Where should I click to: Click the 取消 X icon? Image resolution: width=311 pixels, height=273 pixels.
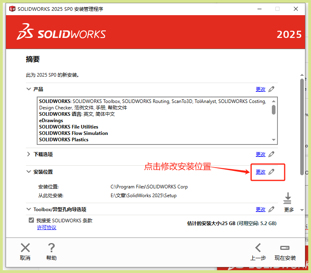pos(25,247)
